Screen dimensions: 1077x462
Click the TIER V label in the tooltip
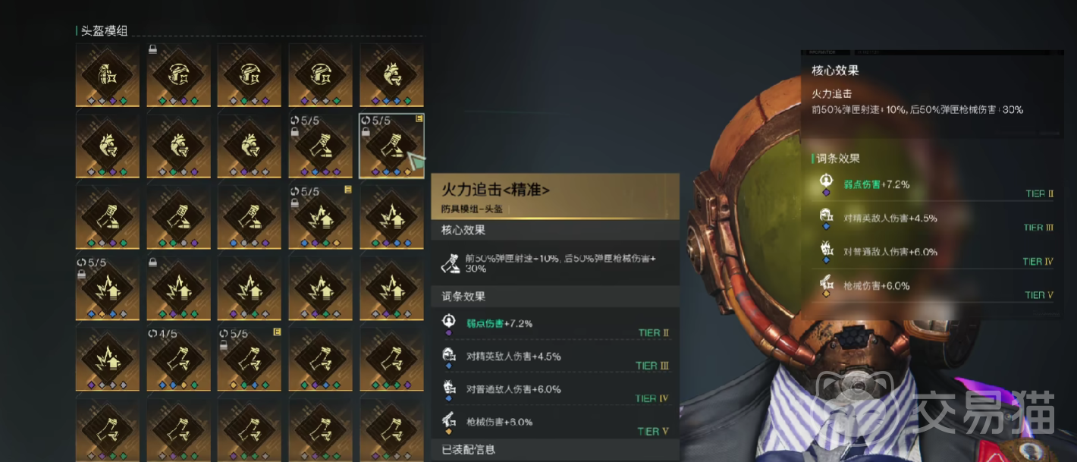click(x=653, y=431)
